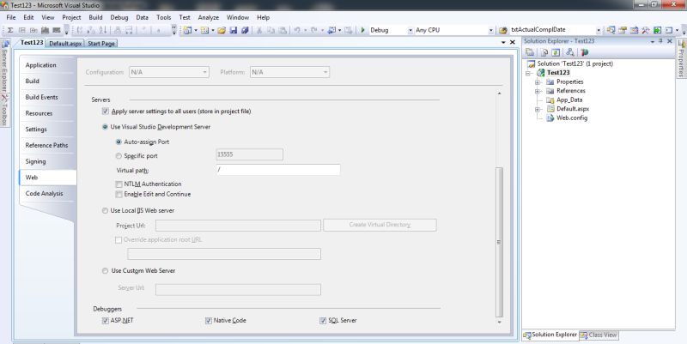Open the Reference Paths settings page
Image resolution: width=687 pixels, height=344 pixels.
(46, 145)
